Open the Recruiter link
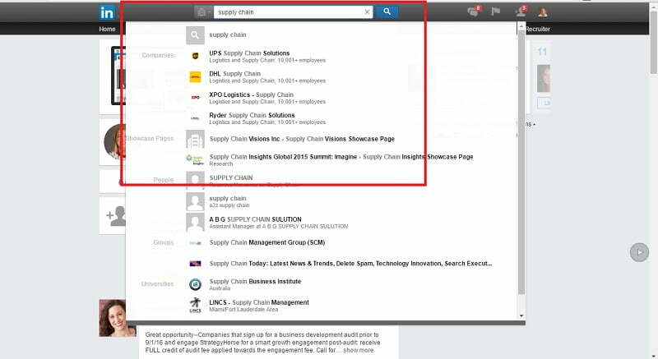 [x=538, y=29]
